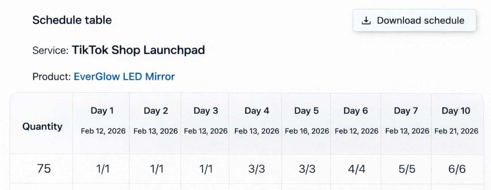Click the Feb 16, 2026 date
This screenshot has width=491, height=190.
(x=307, y=131)
